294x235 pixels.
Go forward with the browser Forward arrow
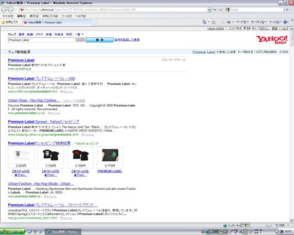[x=10, y=10]
